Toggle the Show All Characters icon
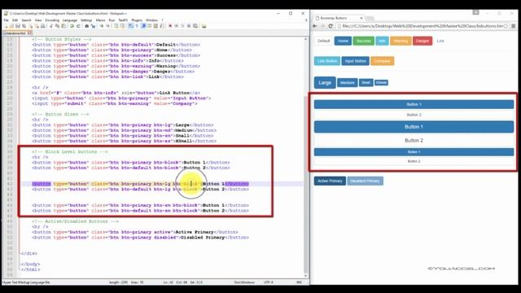521x293 pixels. pos(137,26)
